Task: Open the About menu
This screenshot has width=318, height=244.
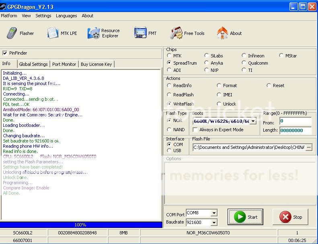Action: click(x=87, y=16)
